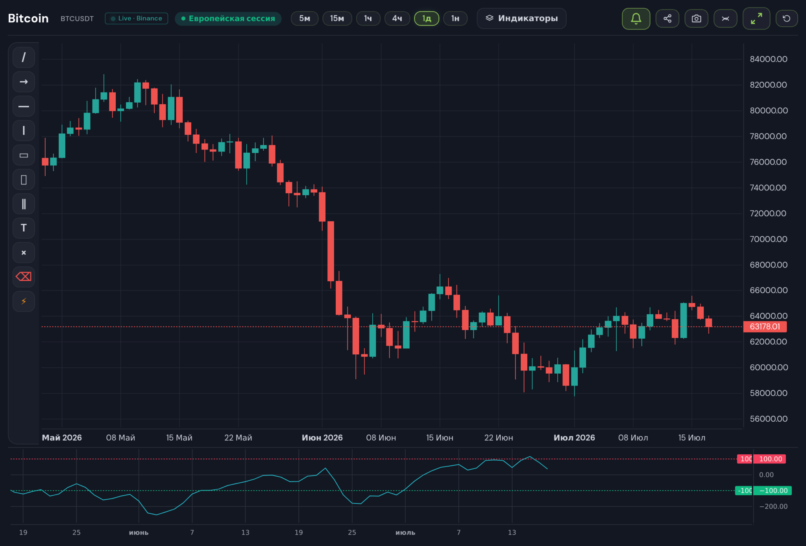The image size is (806, 546).
Task: Click the Live · Binance source badge
Action: tap(137, 18)
